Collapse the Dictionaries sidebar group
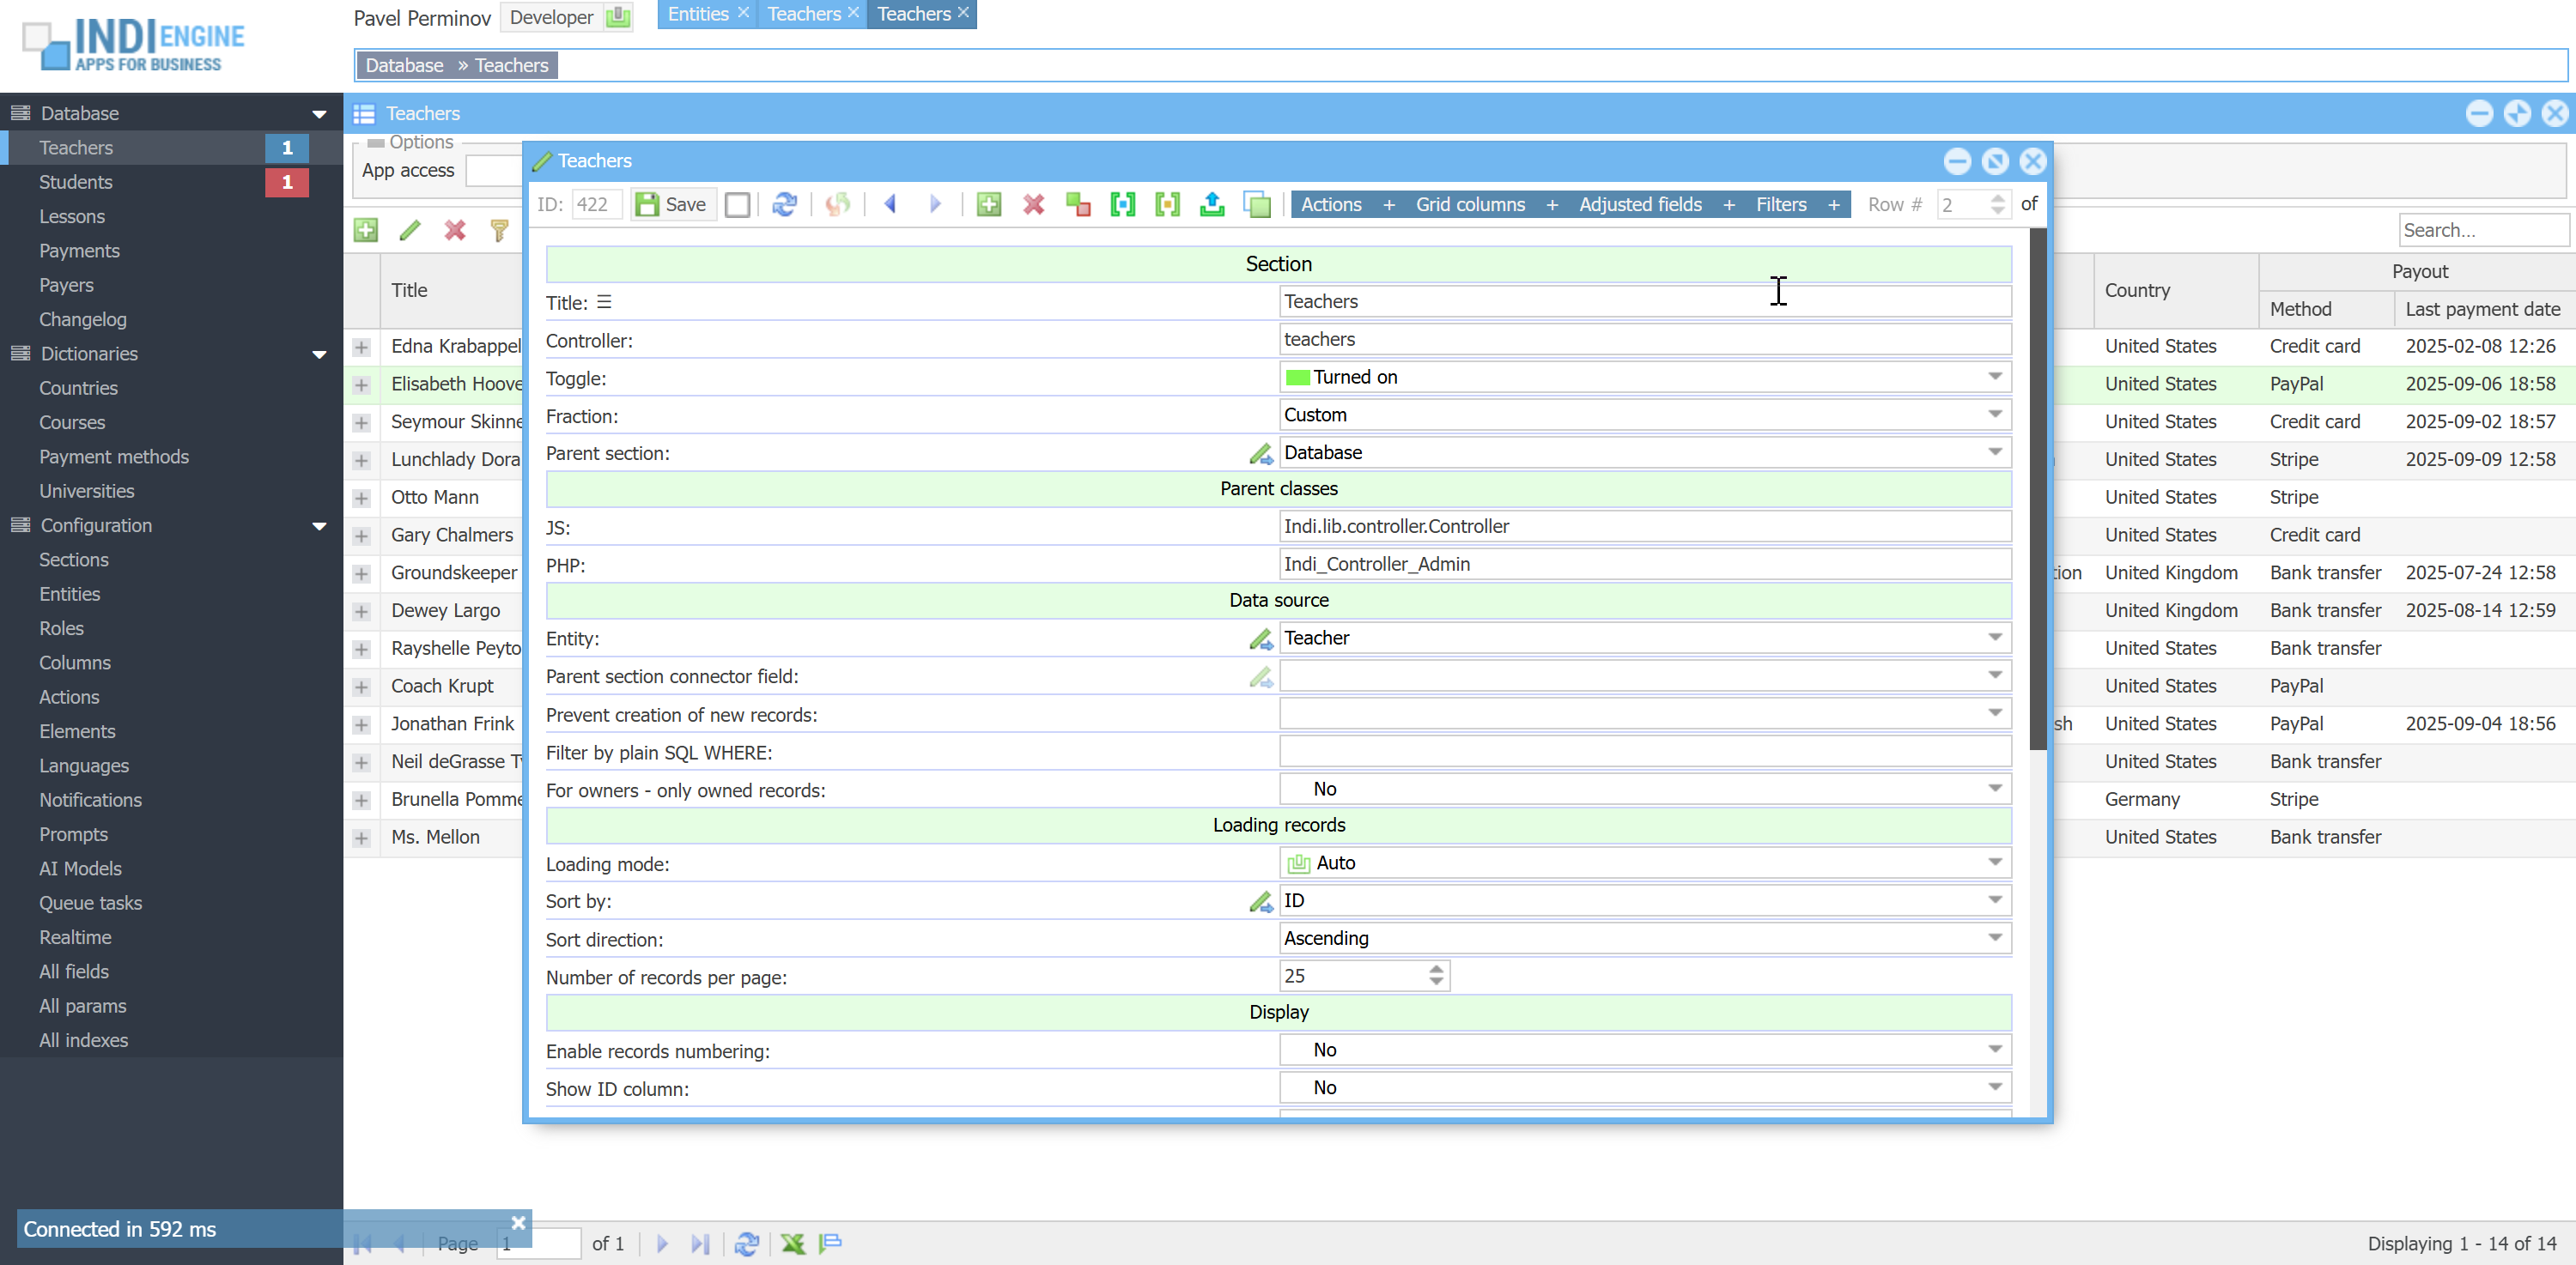This screenshot has width=2576, height=1265. coord(319,354)
